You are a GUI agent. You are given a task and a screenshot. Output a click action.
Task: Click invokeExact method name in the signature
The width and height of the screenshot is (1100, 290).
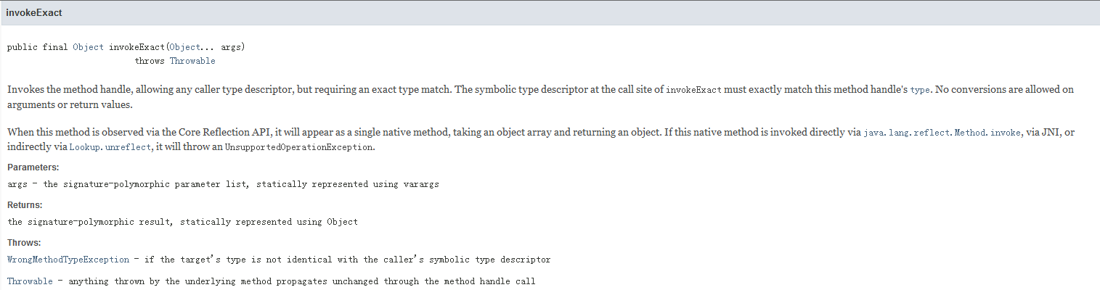click(x=137, y=47)
